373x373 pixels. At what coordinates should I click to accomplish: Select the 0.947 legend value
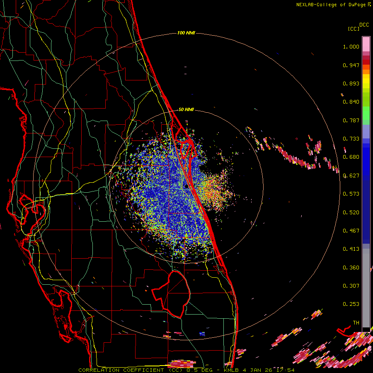[351, 65]
